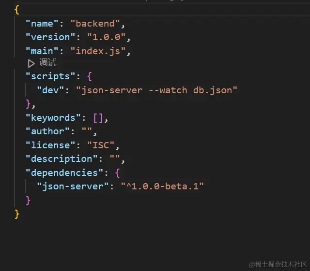This screenshot has width=310, height=271.
Task: Click the "dev" script key
Action: (x=50, y=90)
